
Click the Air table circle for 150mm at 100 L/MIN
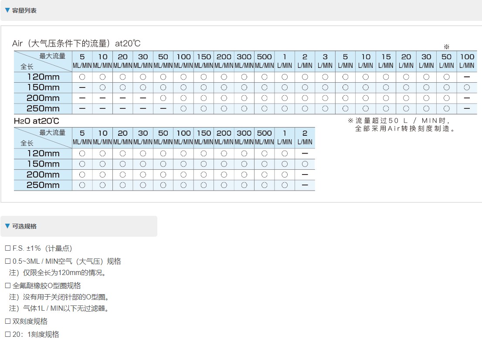[467, 87]
